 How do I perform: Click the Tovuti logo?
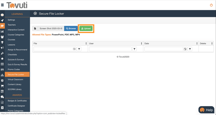click(x=17, y=5)
